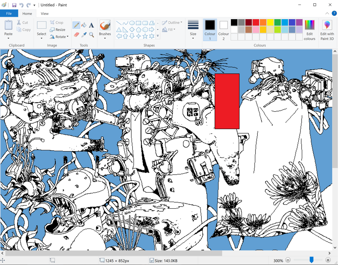
Task: Expand the Brushes list arrow
Action: 105,38
